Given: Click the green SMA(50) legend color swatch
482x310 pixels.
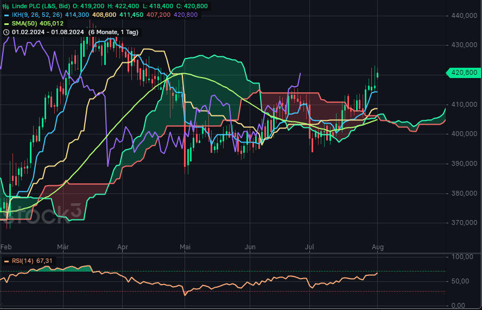Looking at the screenshot, I should tap(7, 24).
